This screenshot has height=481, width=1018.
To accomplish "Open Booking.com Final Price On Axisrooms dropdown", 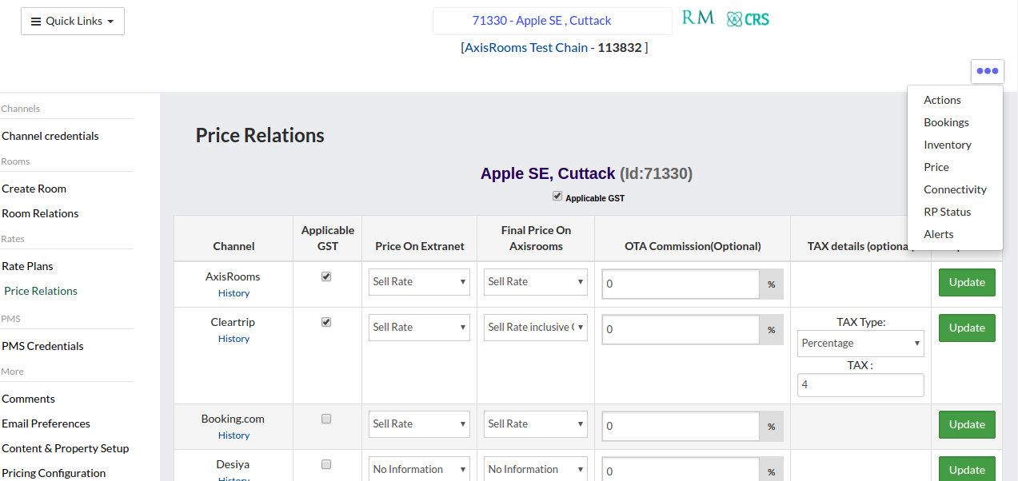I will coord(536,424).
